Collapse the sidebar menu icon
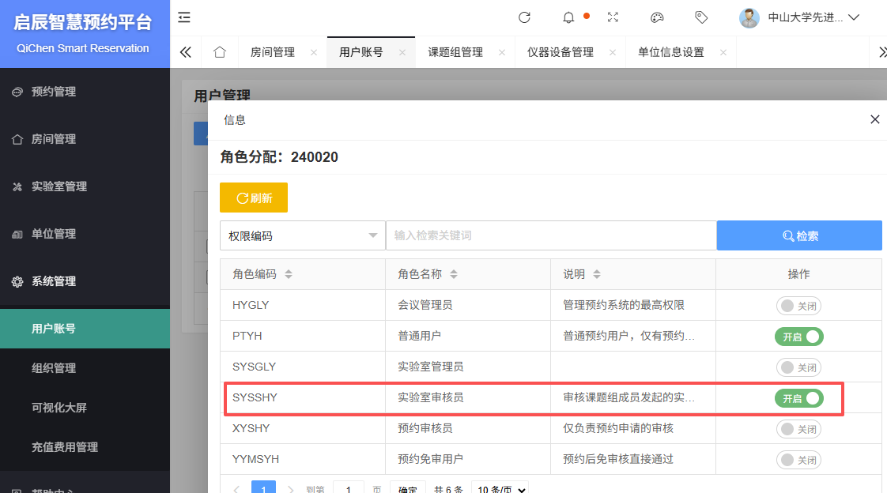887x493 pixels. [184, 17]
